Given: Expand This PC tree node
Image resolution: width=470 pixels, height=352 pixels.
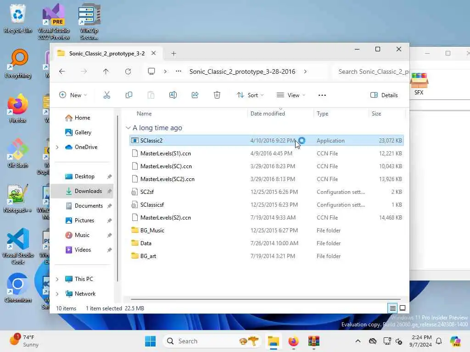Looking at the screenshot, I should coord(57,279).
